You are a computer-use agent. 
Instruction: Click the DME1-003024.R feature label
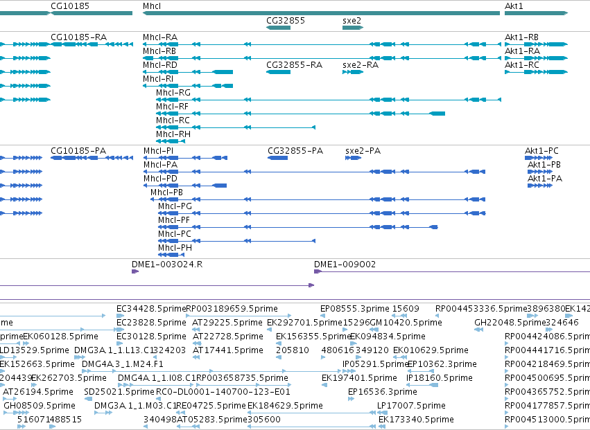pos(167,265)
